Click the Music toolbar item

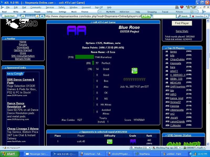(74, 12)
